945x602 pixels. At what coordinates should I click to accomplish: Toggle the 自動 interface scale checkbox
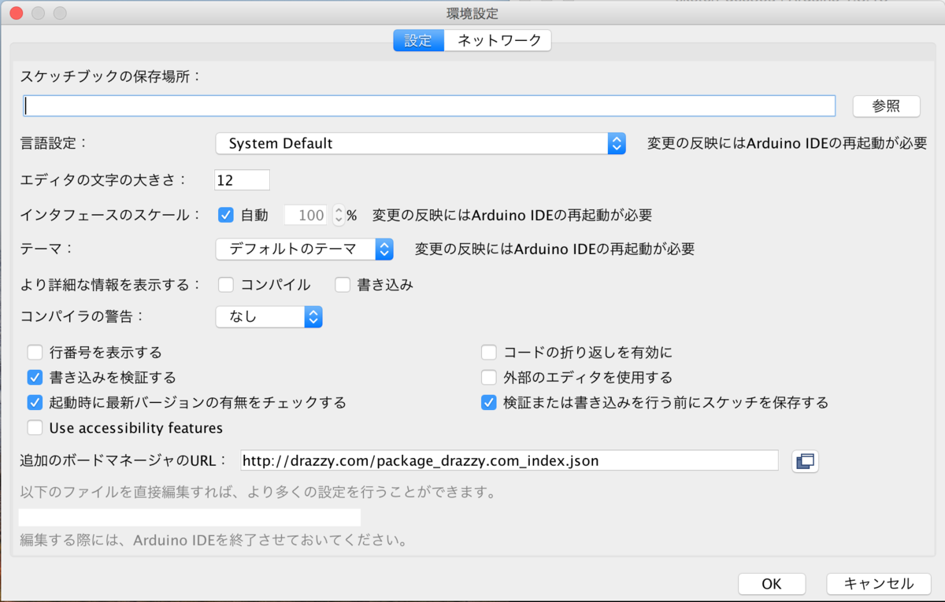click(x=227, y=214)
